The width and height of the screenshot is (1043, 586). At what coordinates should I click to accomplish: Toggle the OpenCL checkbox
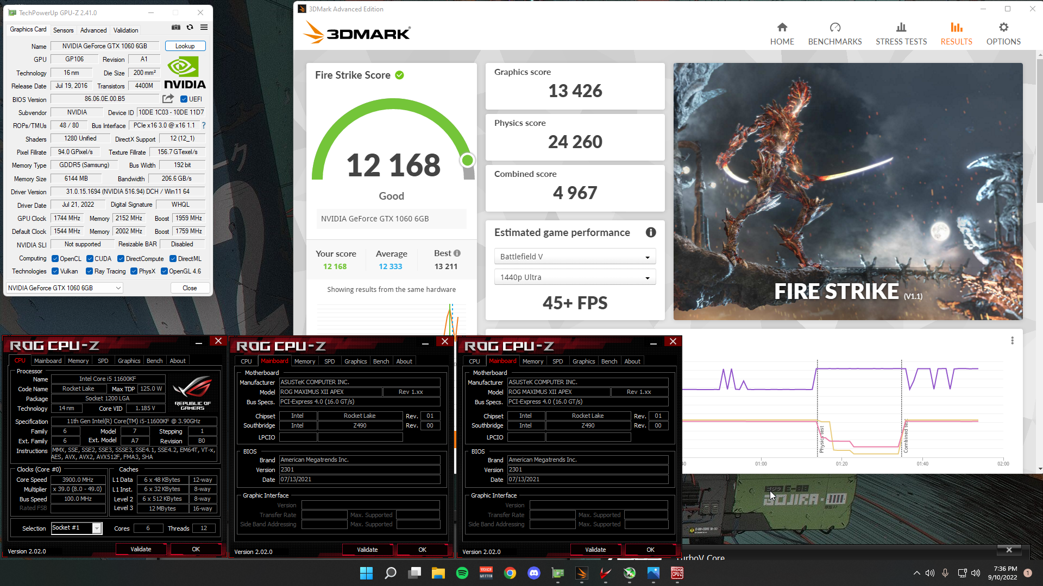point(55,259)
